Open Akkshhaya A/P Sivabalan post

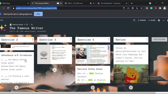(x=17, y=68)
